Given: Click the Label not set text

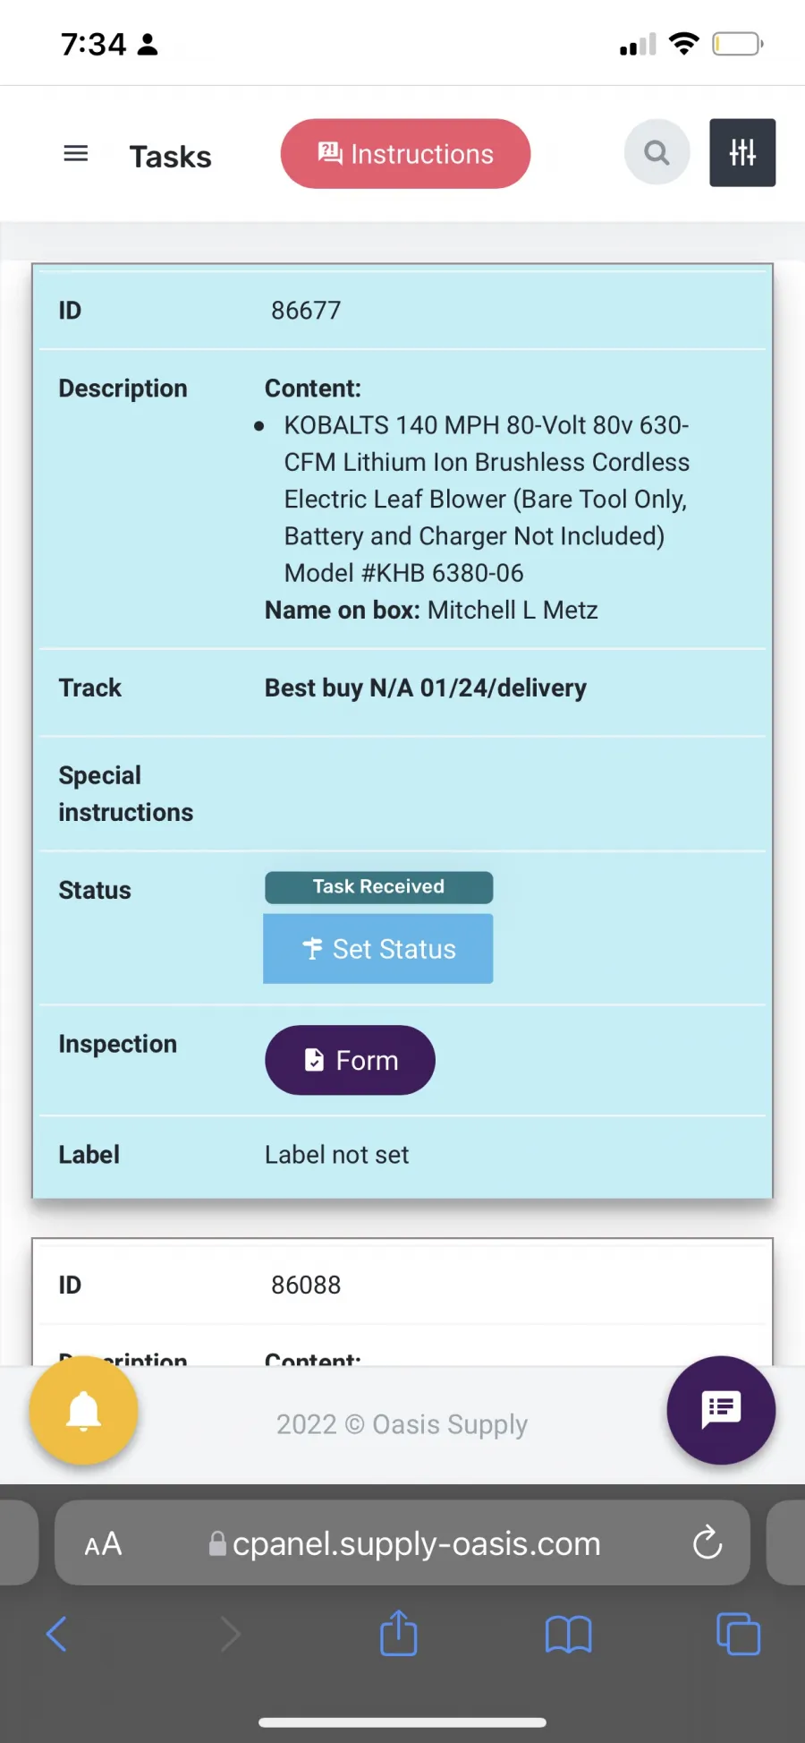Looking at the screenshot, I should [x=336, y=1155].
